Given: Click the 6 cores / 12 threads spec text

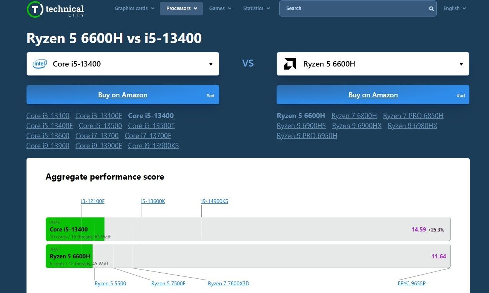Looking at the screenshot, I should click(79, 264).
